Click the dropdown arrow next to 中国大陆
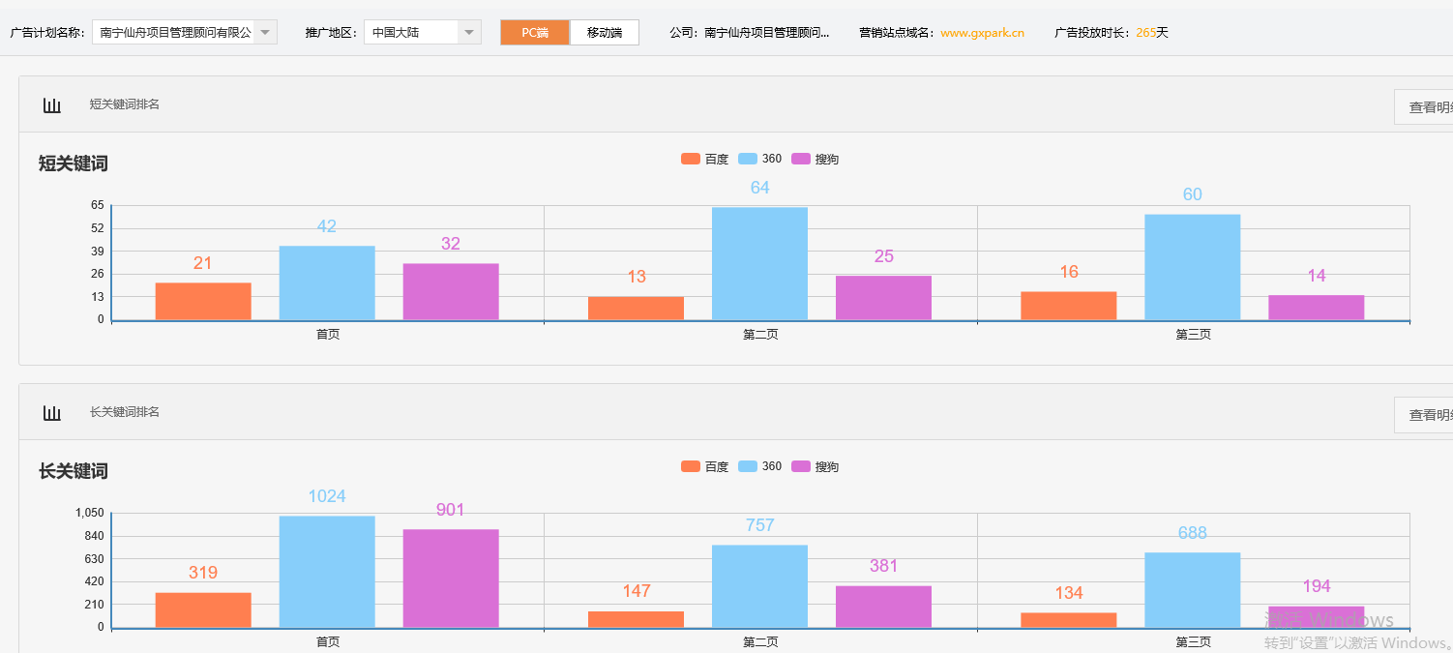Screen dimensions: 1453x653 point(470,31)
